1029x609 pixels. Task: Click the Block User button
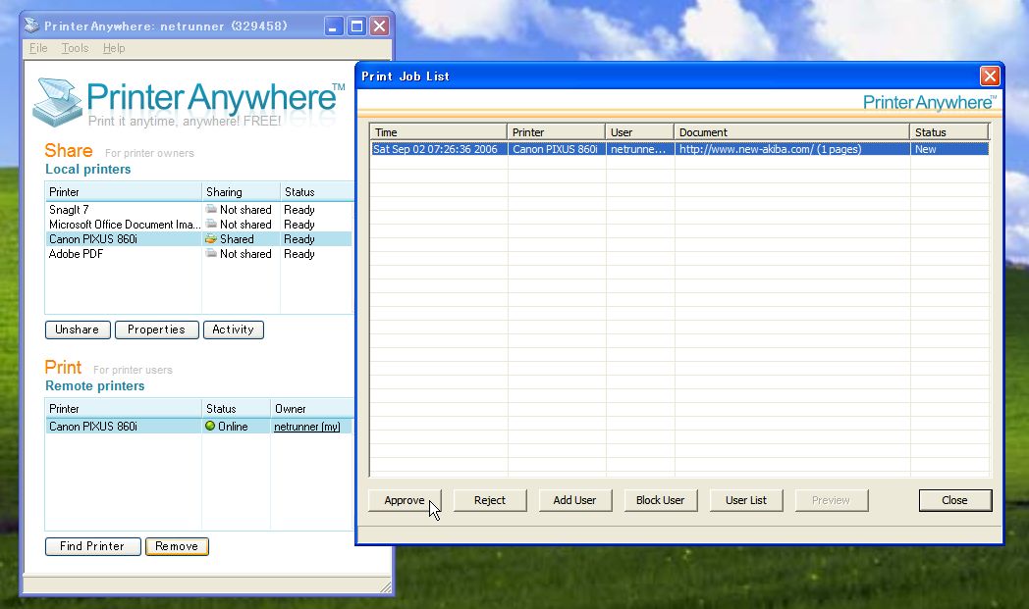[660, 500]
